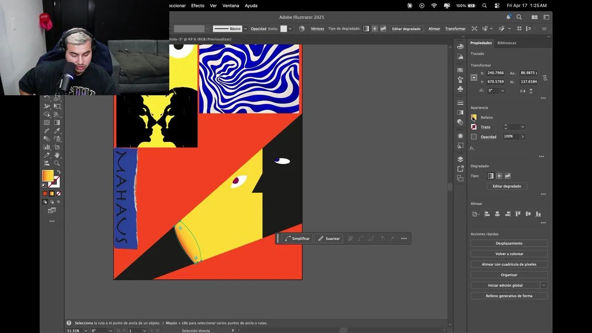Set Color fill mode below swatches

coord(45,193)
